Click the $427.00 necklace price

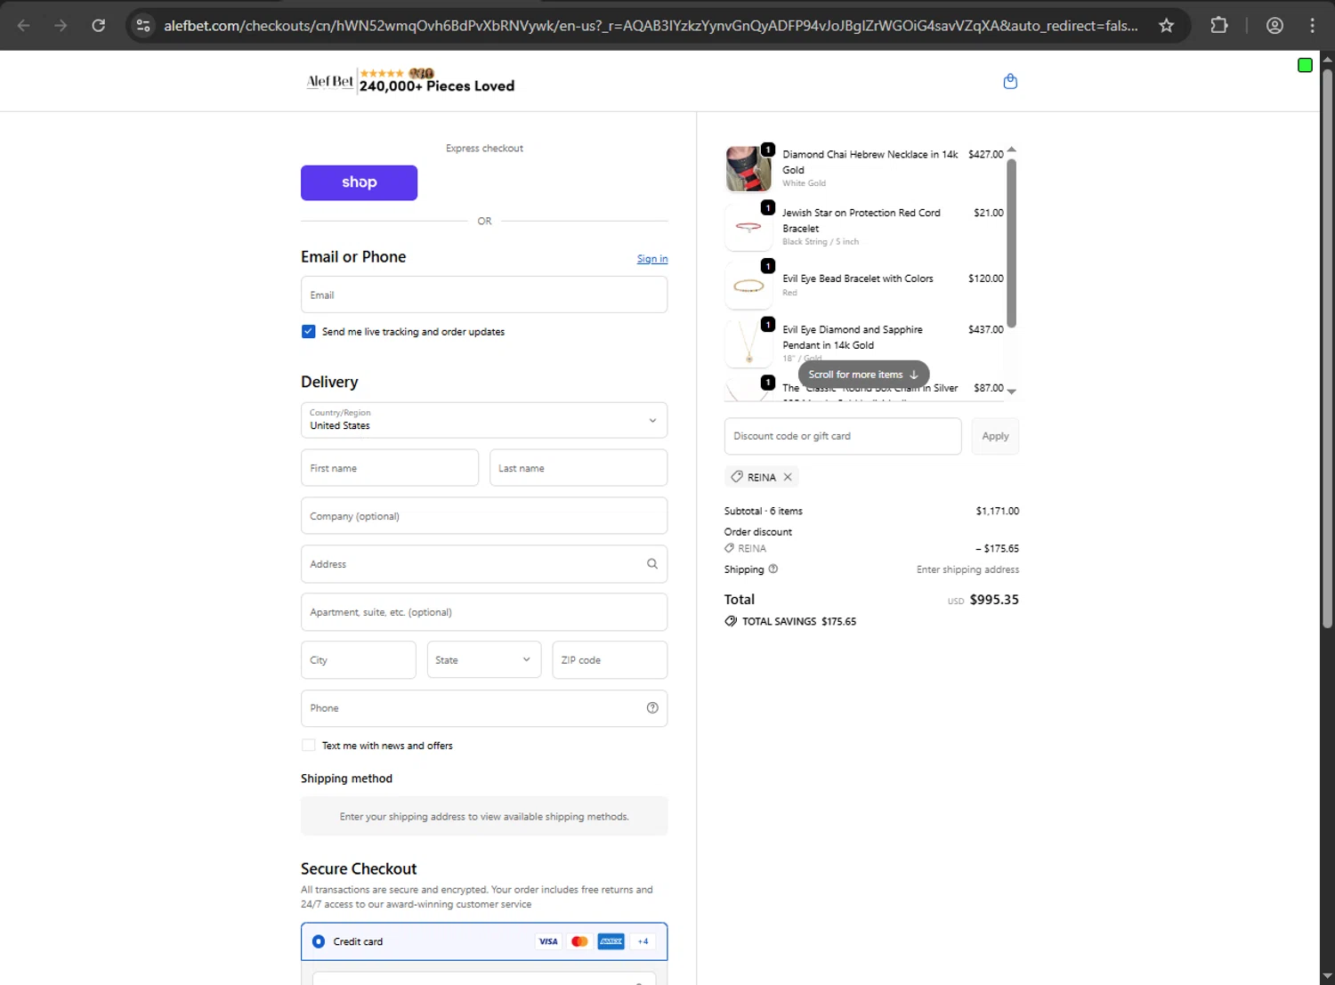tap(986, 154)
